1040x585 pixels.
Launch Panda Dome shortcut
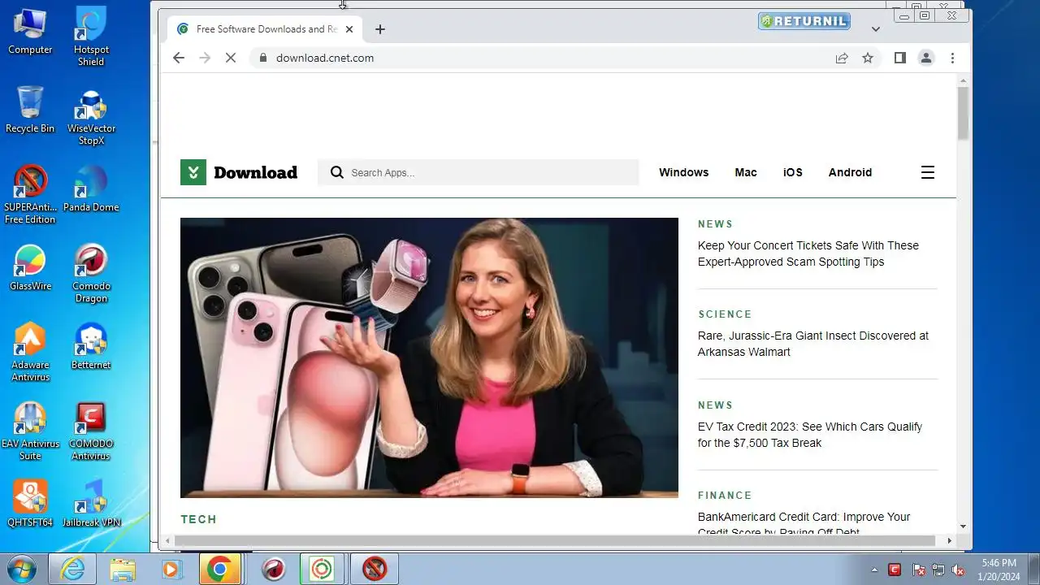pos(91,188)
